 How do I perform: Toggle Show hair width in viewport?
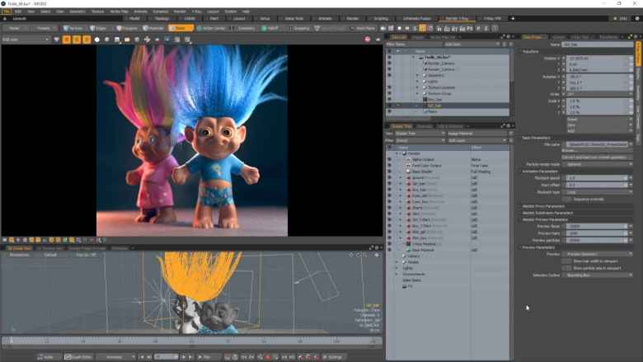(x=566, y=261)
